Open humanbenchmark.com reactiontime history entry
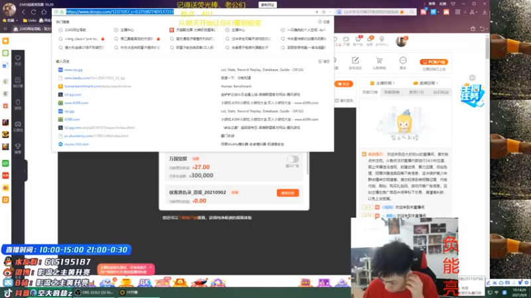531x298 pixels. pos(98,86)
